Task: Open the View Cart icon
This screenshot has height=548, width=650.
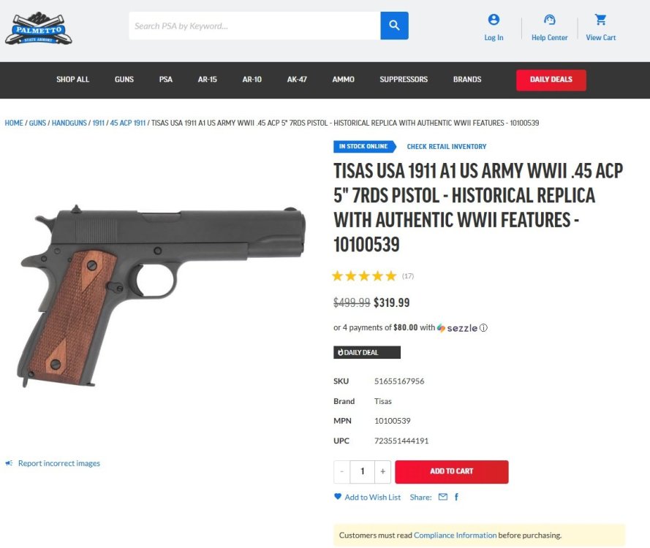Action: click(600, 20)
